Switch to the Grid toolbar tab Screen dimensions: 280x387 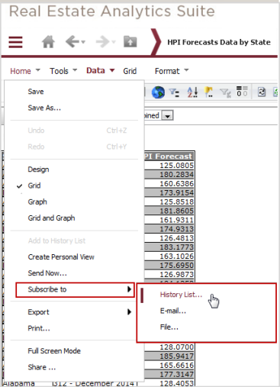pos(130,71)
